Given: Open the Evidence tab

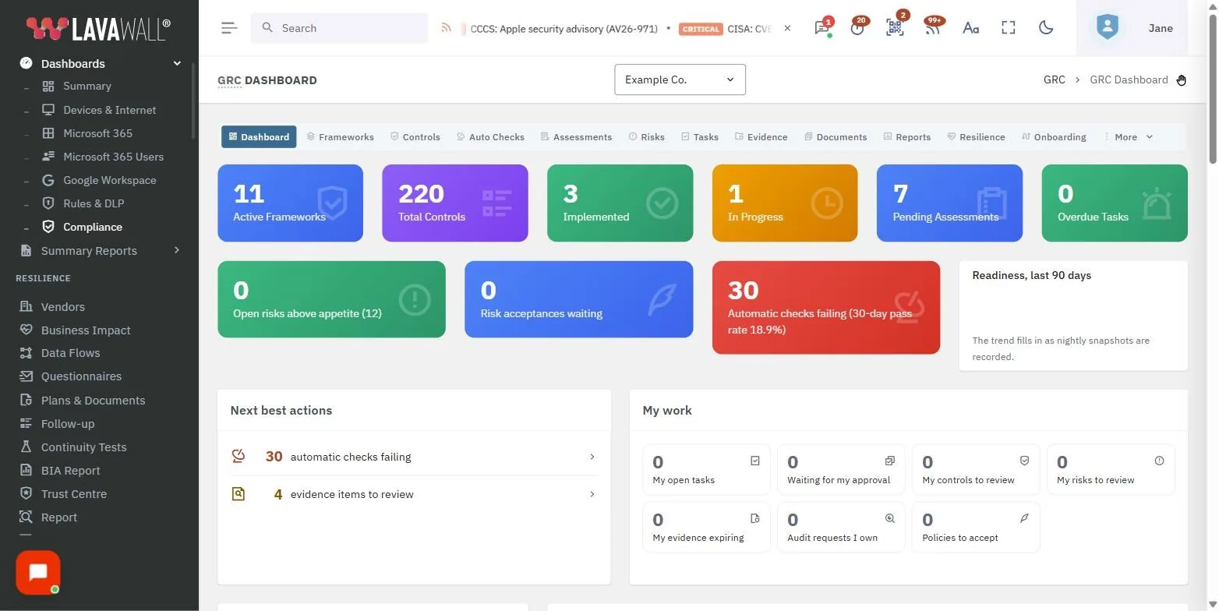Looking at the screenshot, I should tap(761, 136).
